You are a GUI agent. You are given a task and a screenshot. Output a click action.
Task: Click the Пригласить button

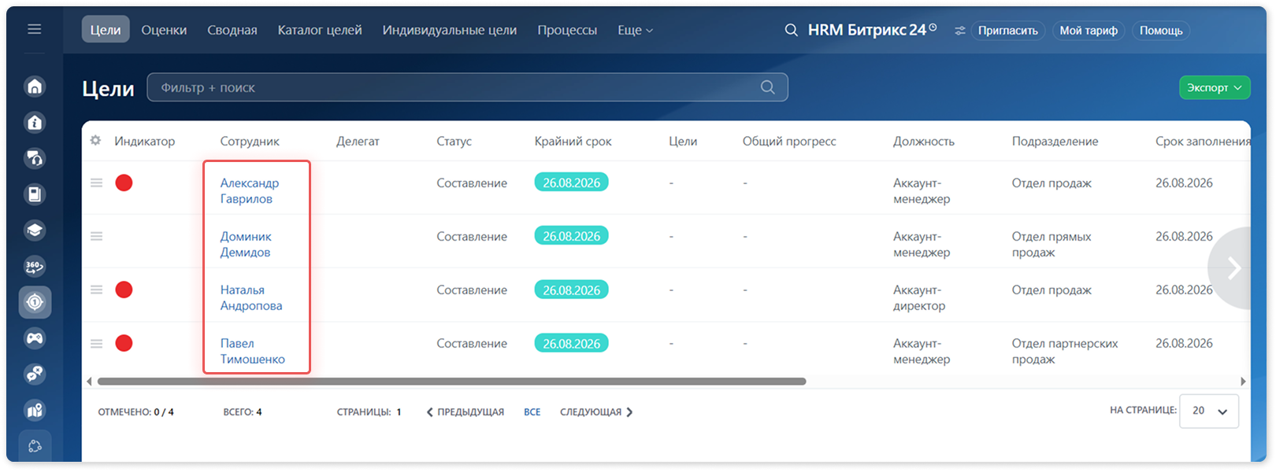(x=1008, y=31)
